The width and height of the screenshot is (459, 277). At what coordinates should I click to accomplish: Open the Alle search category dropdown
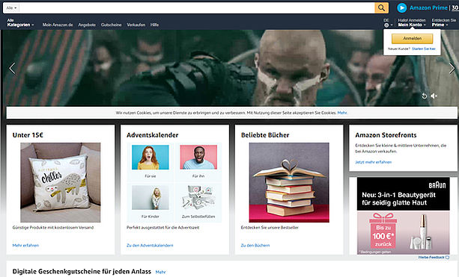coord(11,8)
